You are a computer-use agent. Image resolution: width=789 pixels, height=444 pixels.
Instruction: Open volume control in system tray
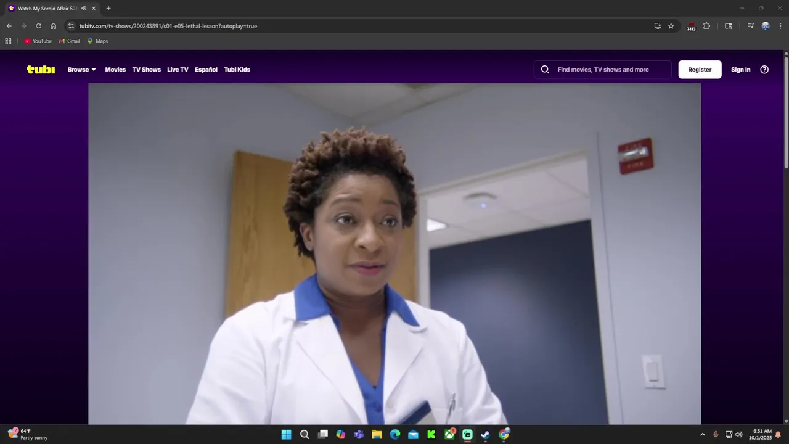(x=739, y=435)
